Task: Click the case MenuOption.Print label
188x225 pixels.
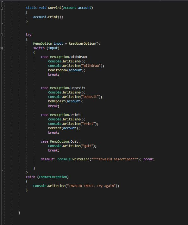Action: (x=61, y=115)
